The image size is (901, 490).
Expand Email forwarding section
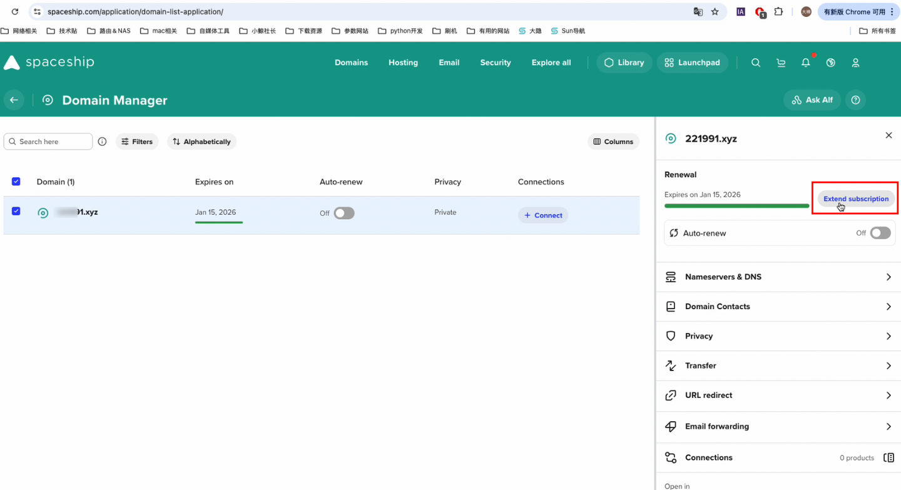(x=778, y=427)
